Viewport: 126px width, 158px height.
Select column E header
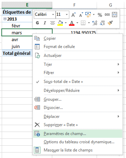click(x=27, y=5)
